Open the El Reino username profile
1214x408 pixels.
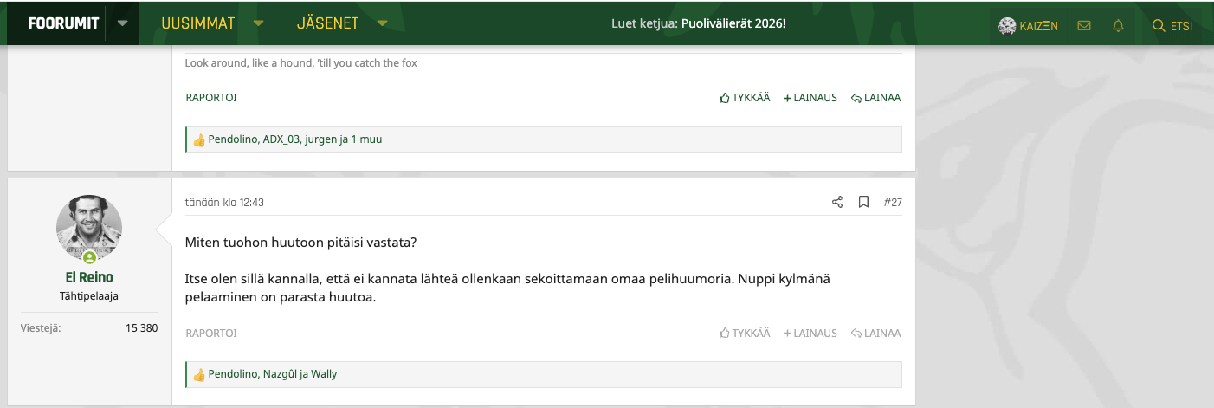click(x=89, y=277)
